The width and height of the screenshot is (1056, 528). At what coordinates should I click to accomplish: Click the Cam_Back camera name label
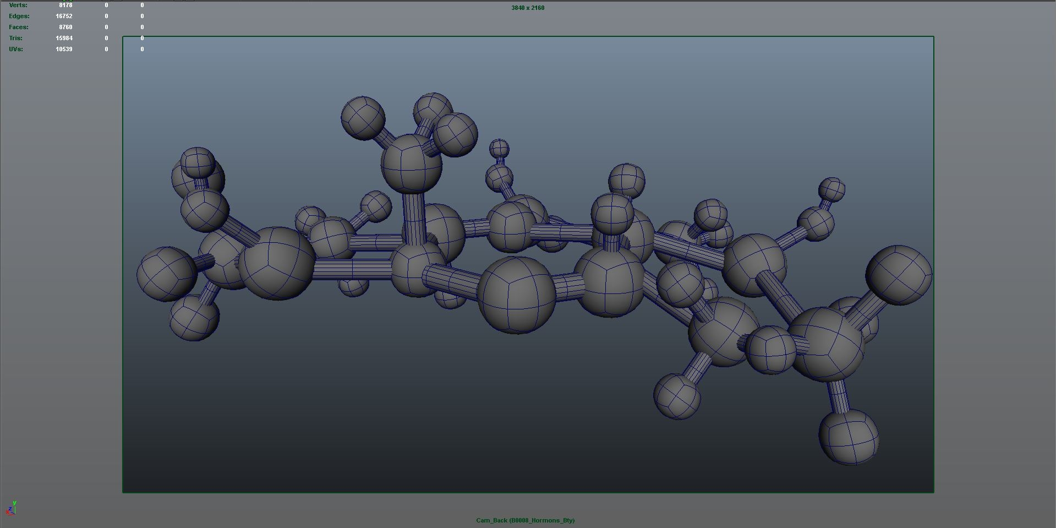point(491,520)
